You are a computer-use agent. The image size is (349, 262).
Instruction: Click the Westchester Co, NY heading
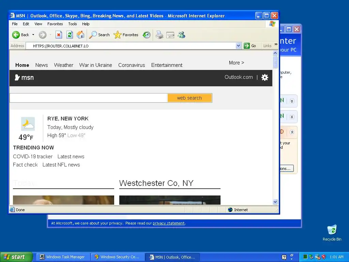[156, 183]
